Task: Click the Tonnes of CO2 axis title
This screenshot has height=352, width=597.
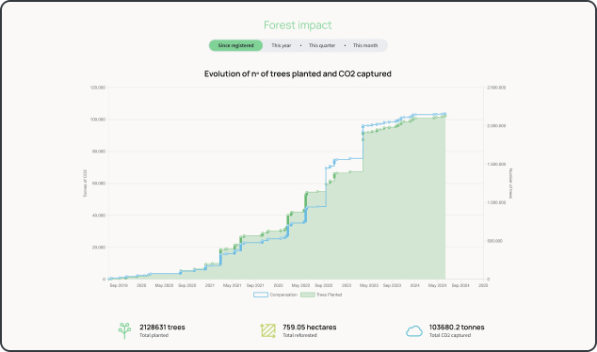Action: click(x=85, y=184)
